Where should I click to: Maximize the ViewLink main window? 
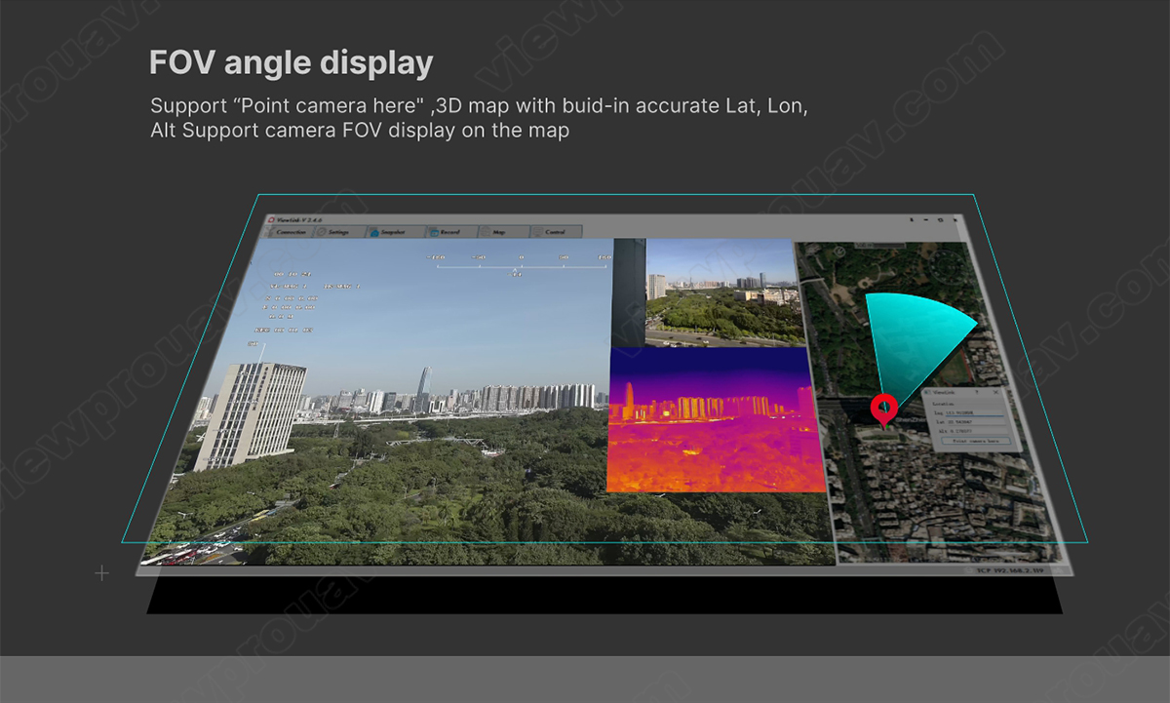(x=940, y=220)
